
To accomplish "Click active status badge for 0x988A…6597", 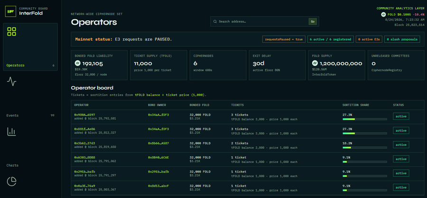I will tap(401, 117).
